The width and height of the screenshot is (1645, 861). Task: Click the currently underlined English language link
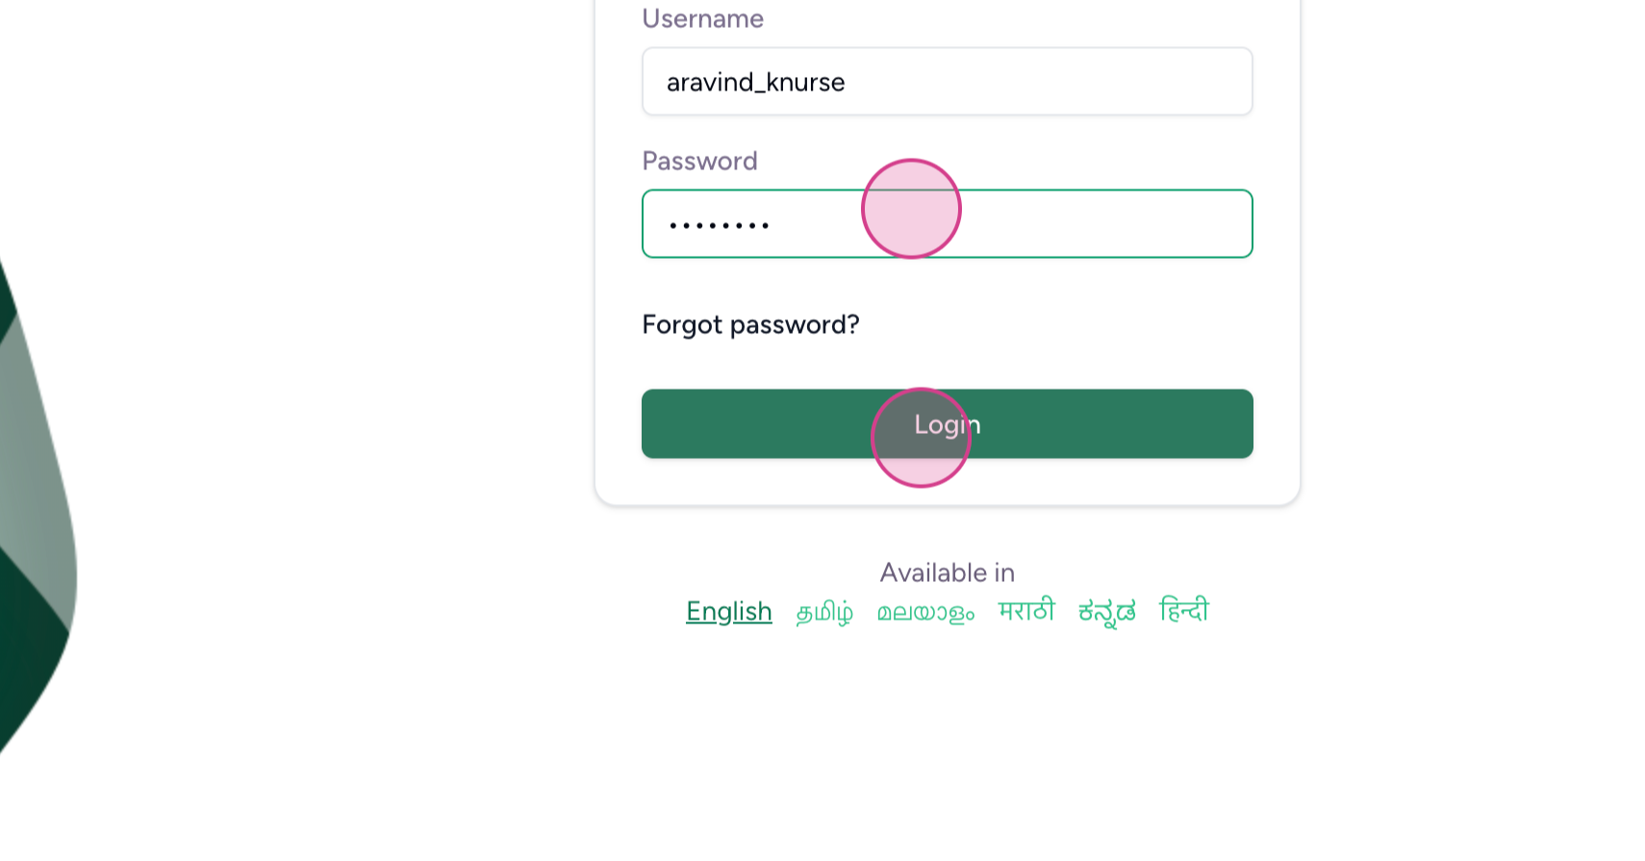pyautogui.click(x=728, y=611)
